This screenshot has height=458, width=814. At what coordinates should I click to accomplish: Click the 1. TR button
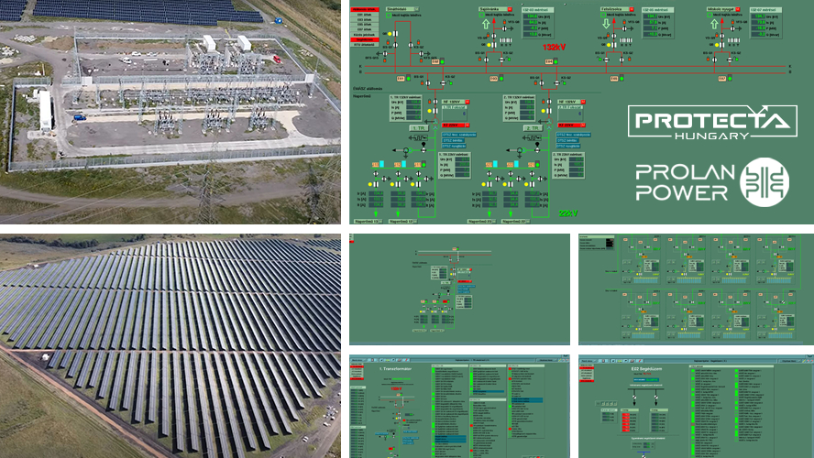(419, 128)
